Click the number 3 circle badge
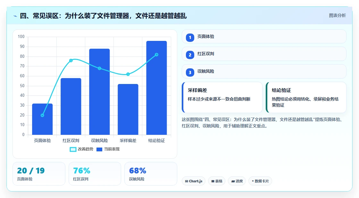This screenshot has width=359, height=198. point(190,72)
